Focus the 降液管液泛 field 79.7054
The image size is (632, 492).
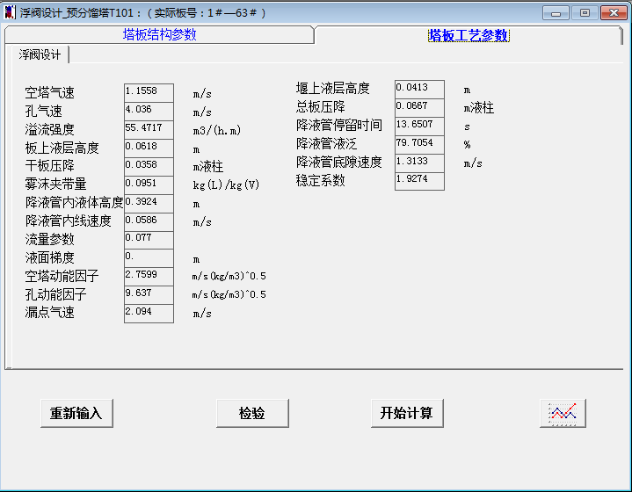(x=419, y=145)
